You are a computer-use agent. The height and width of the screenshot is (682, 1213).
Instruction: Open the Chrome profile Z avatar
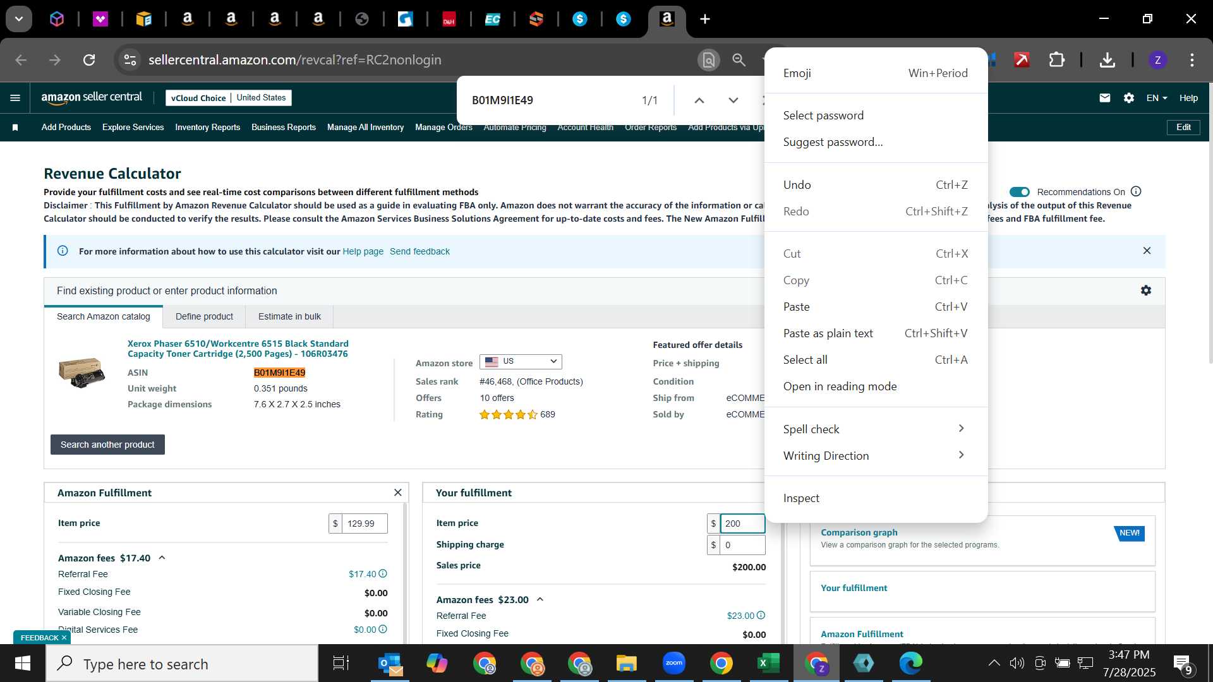point(1157,60)
